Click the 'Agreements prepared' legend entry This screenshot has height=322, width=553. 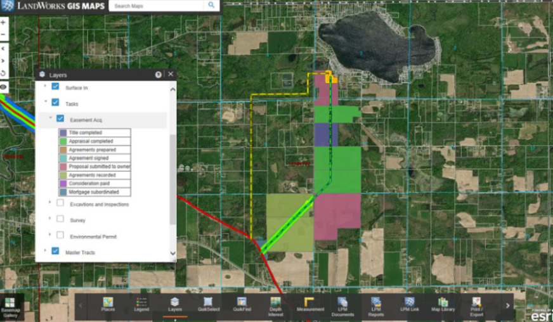[94, 150]
